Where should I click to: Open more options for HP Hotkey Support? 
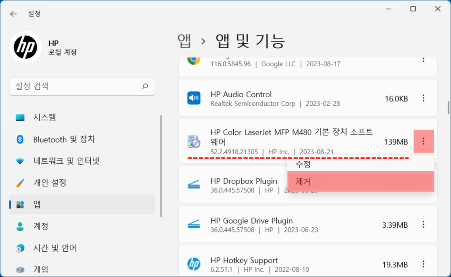coord(423,264)
